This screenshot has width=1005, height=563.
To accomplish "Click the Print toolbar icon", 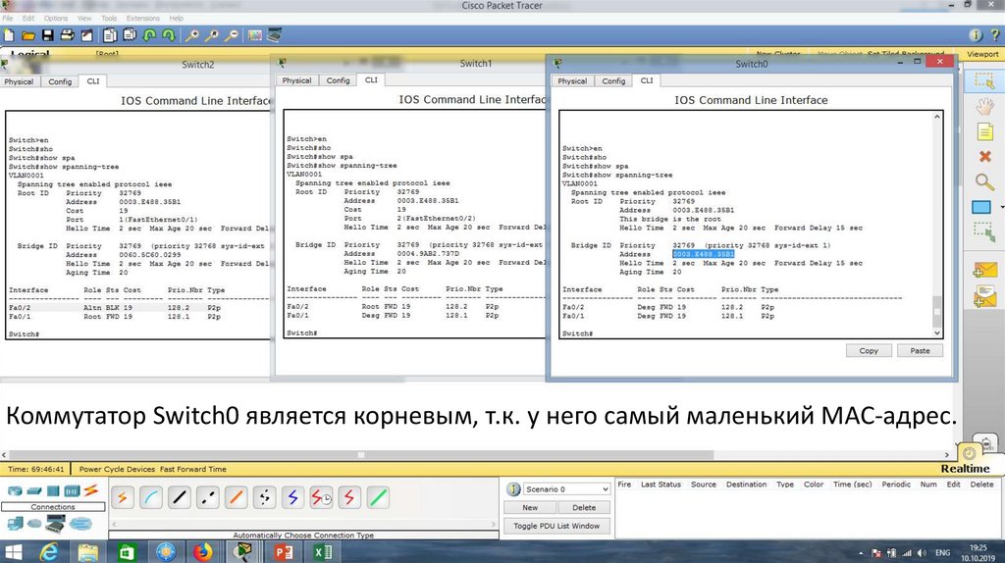I will pyautogui.click(x=68, y=35).
